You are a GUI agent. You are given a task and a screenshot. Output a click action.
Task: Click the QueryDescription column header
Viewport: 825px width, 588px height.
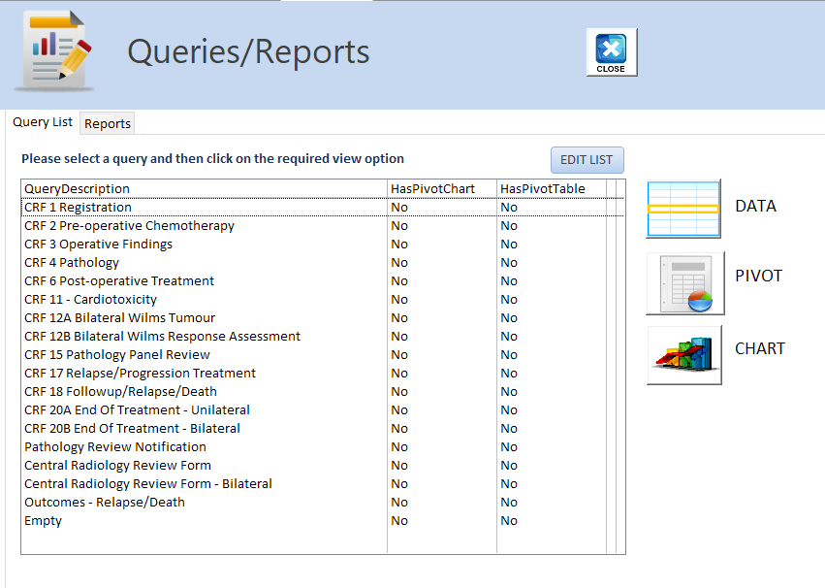pyautogui.click(x=78, y=189)
